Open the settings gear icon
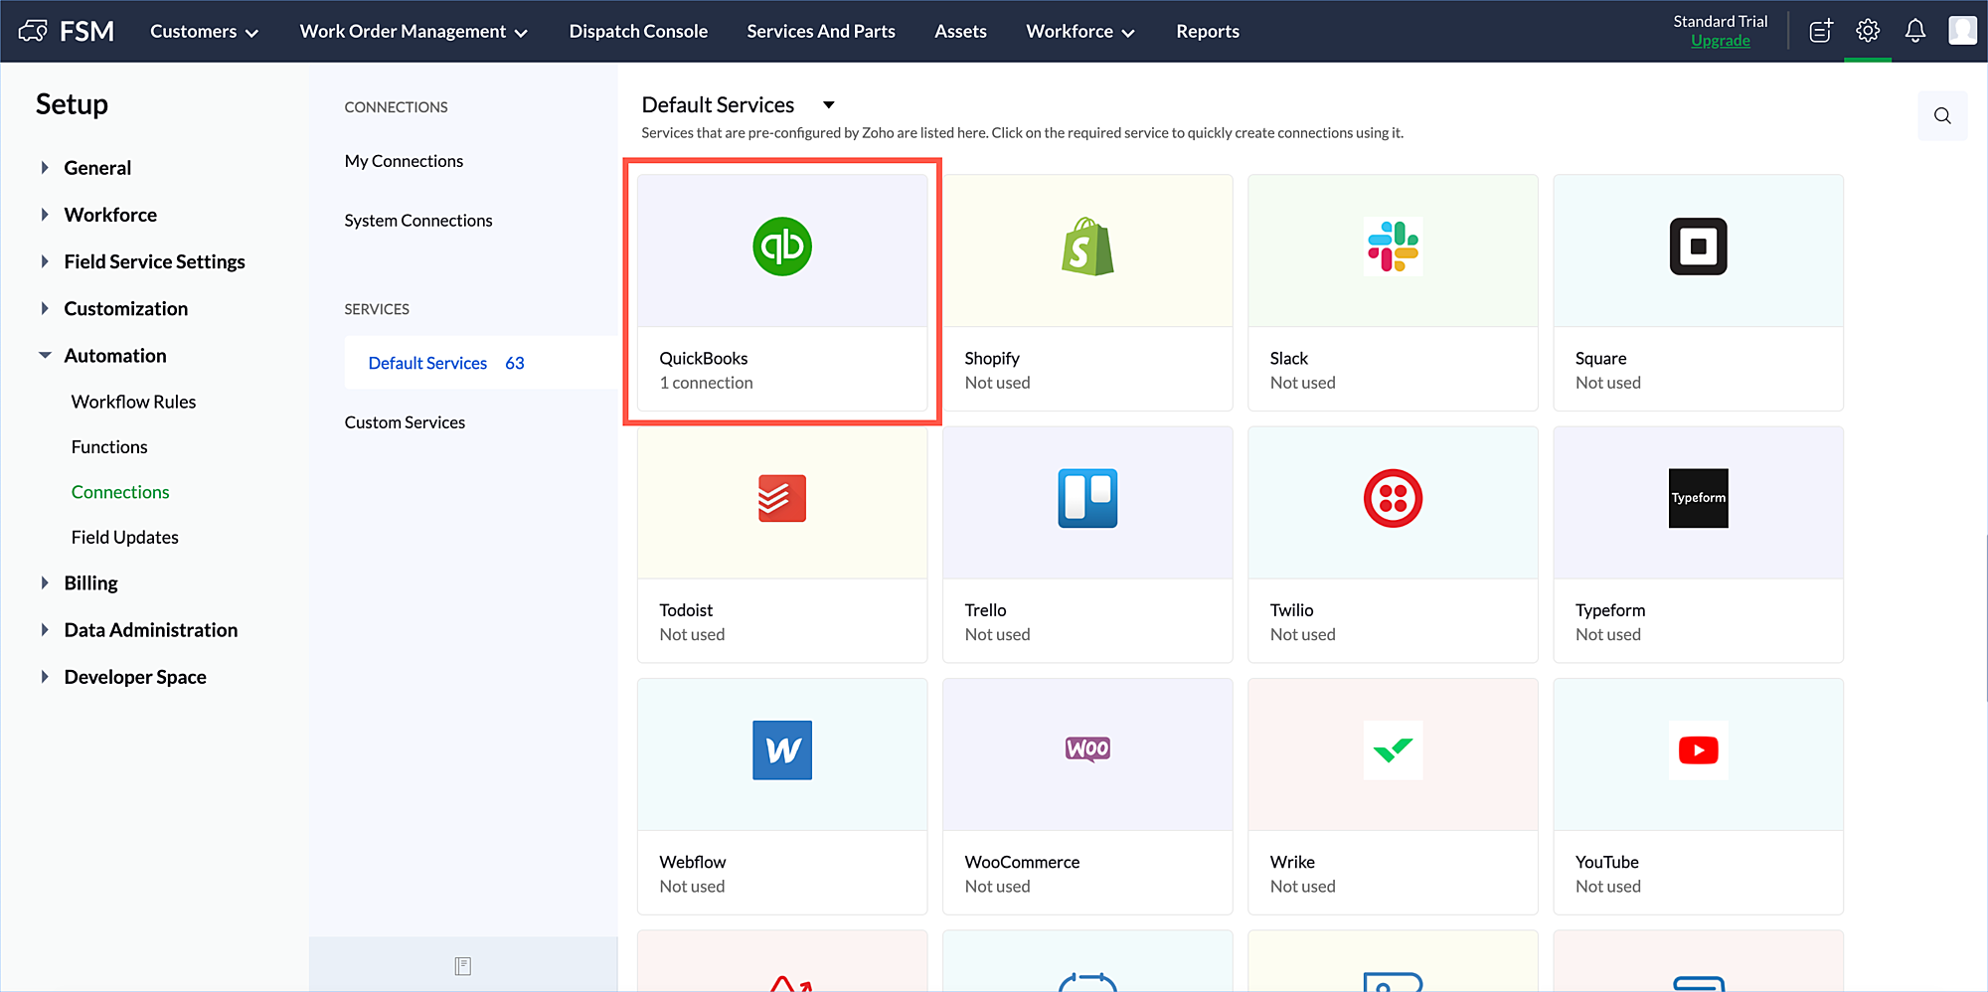Image resolution: width=1988 pixels, height=992 pixels. (1868, 31)
